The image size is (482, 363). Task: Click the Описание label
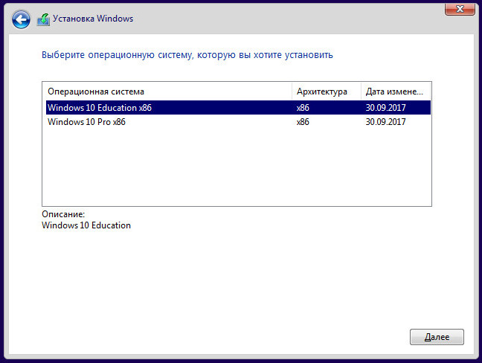[x=63, y=214]
